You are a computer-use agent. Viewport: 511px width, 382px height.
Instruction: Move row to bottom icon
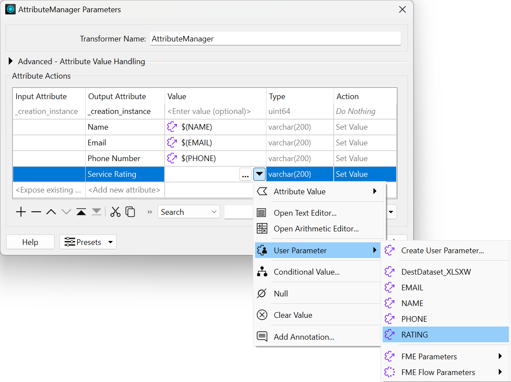(x=97, y=212)
